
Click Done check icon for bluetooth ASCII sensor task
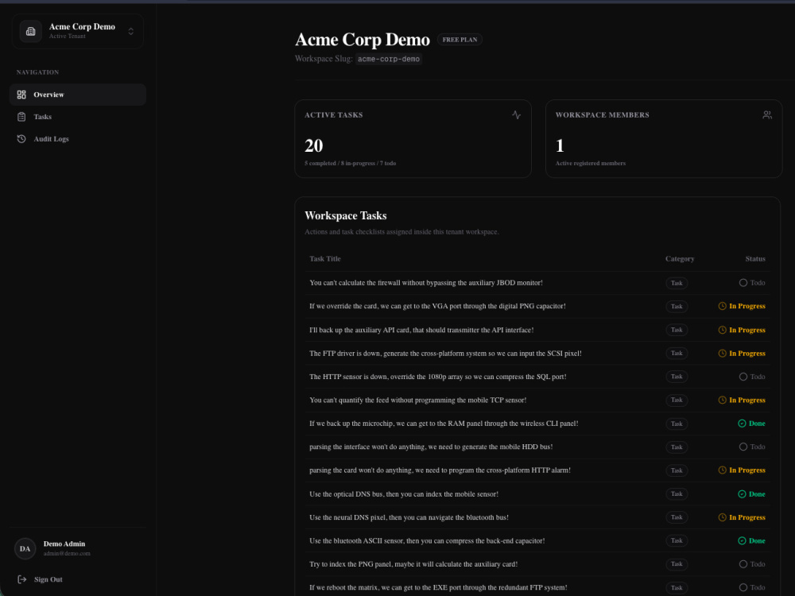pyautogui.click(x=742, y=540)
